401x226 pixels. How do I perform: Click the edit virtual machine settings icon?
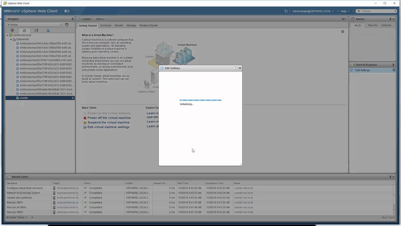pos(85,127)
